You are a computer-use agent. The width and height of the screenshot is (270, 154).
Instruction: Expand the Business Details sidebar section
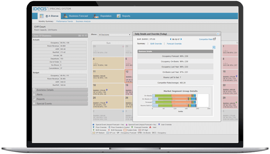click(60, 90)
